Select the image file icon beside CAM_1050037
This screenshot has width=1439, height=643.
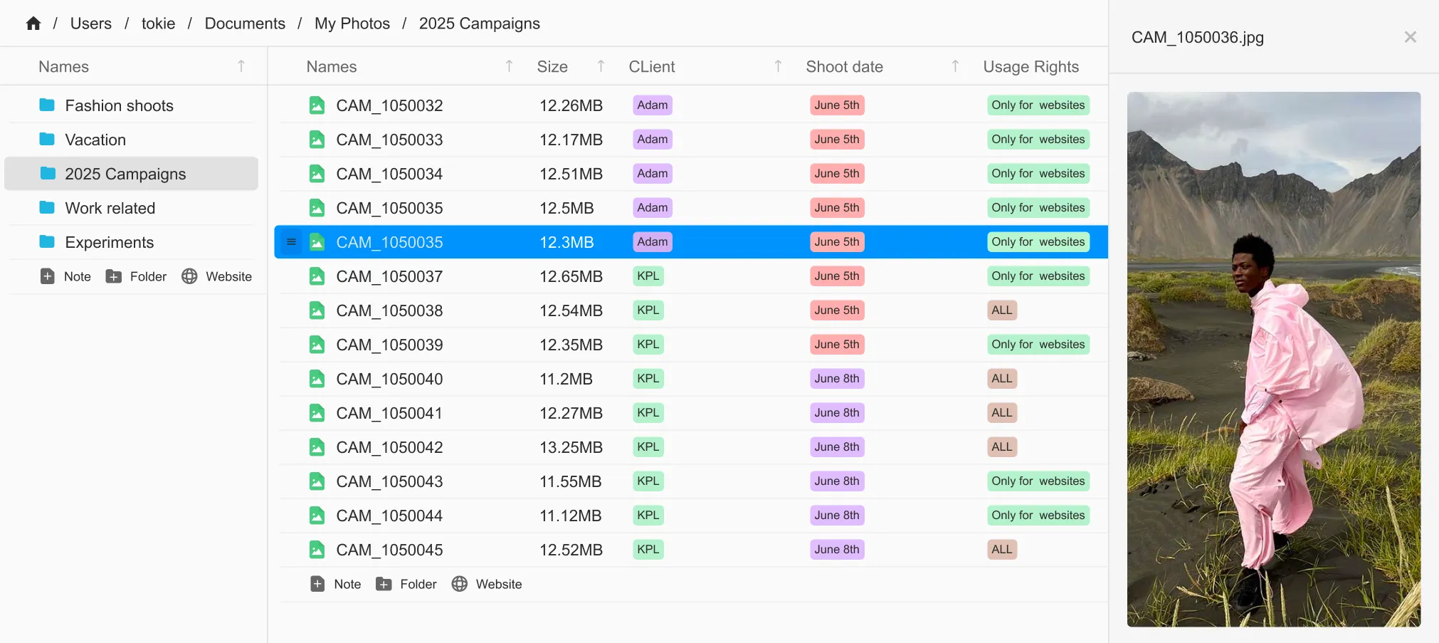point(317,276)
